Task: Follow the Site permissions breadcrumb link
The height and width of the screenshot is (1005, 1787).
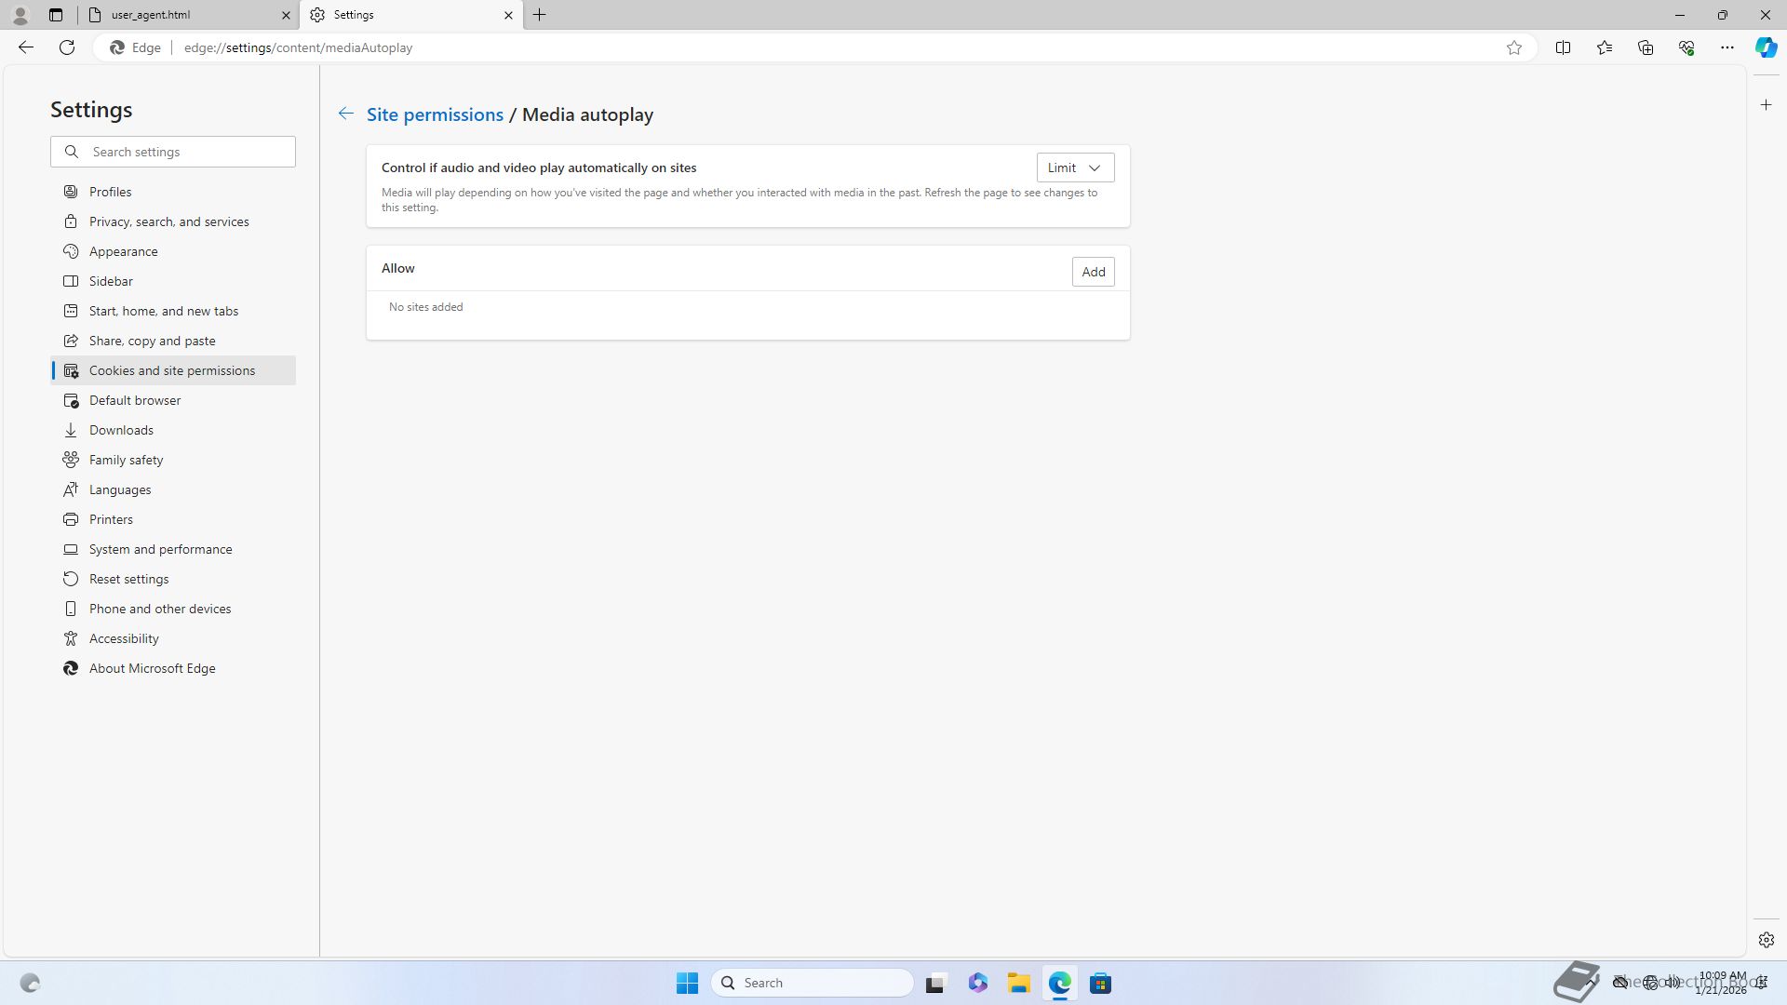Action: point(435,114)
